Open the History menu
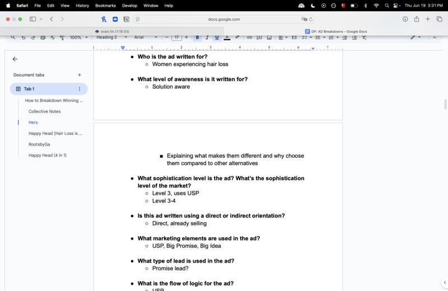This screenshot has width=448, height=291. [82, 6]
